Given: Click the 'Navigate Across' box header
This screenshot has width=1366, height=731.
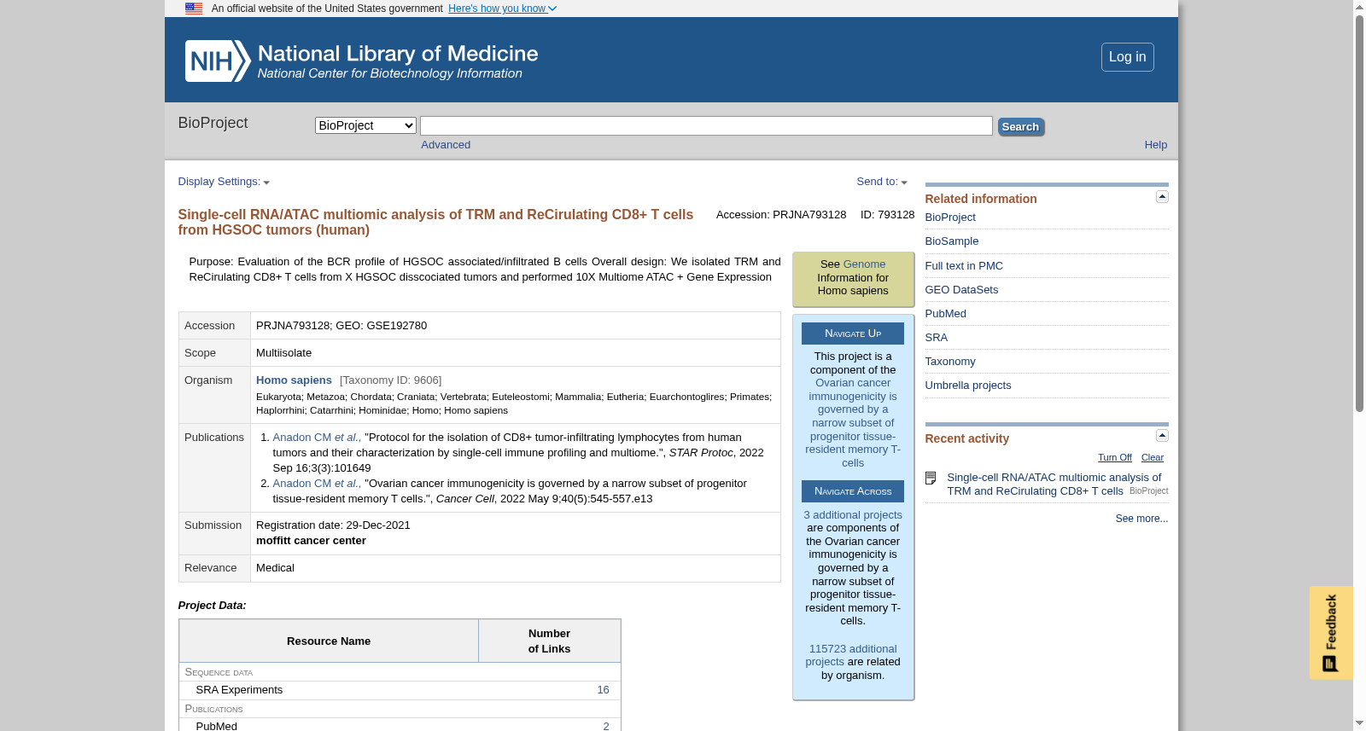Looking at the screenshot, I should [853, 491].
